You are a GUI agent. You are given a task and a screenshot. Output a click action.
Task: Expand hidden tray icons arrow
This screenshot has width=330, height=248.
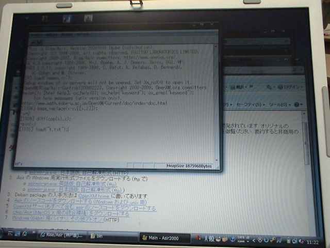[254, 240]
